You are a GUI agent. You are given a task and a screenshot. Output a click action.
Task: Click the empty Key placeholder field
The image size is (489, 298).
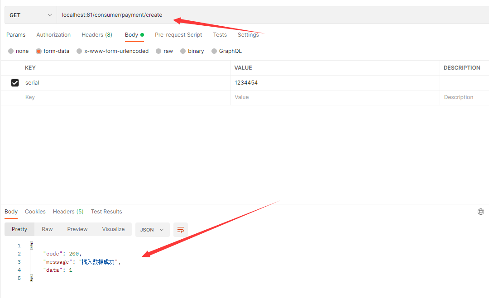pyautogui.click(x=125, y=98)
